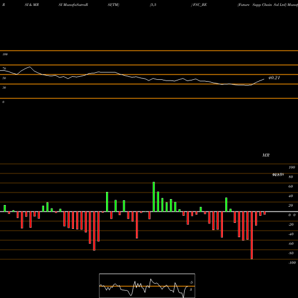This screenshot has height=298, width=298.
Task: Click the longest red bar reaching -100
Action: (x=252, y=235)
